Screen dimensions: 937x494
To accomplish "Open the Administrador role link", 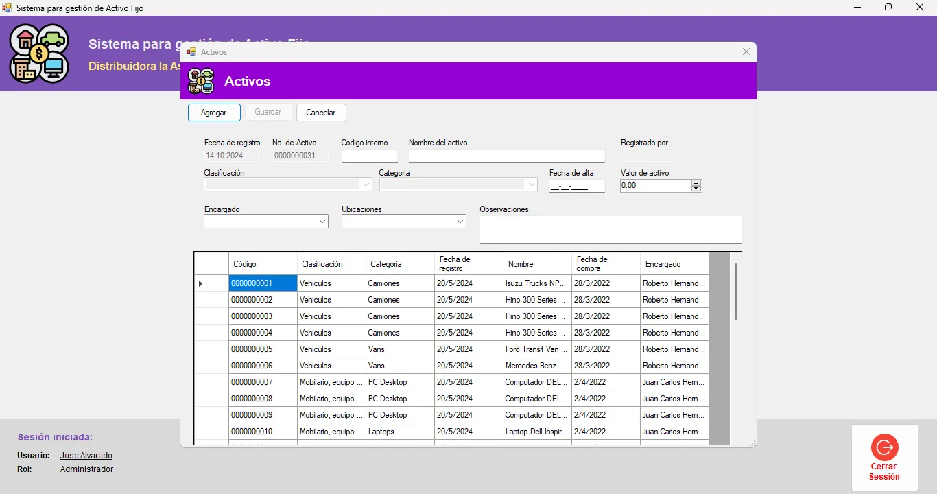I will point(86,469).
